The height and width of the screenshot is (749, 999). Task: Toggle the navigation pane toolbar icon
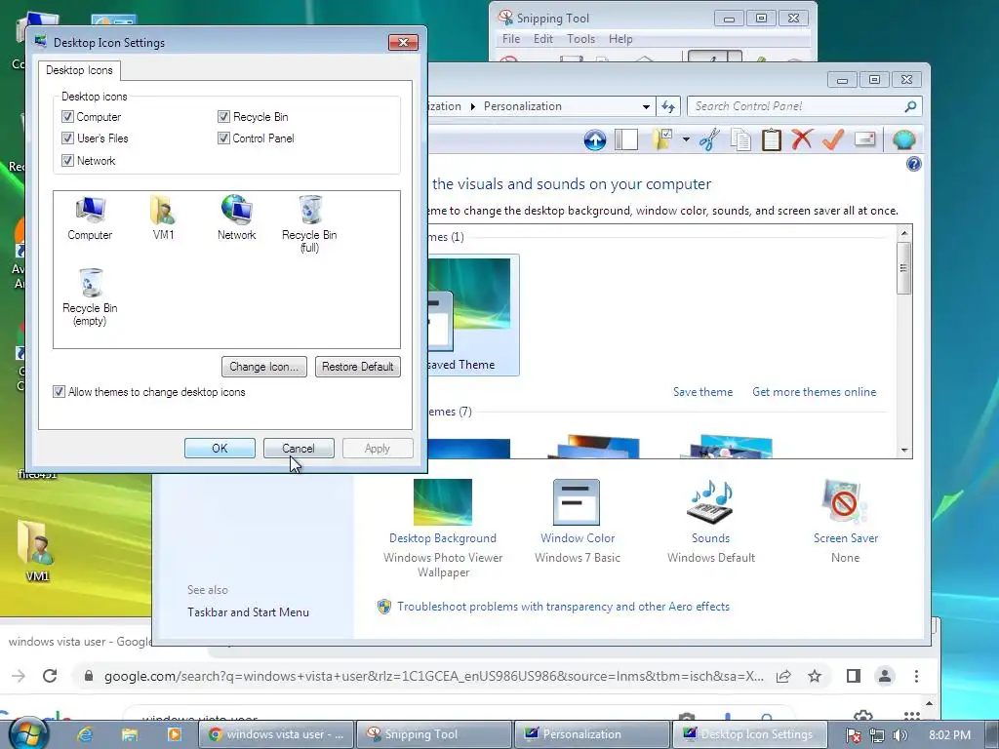coord(626,139)
